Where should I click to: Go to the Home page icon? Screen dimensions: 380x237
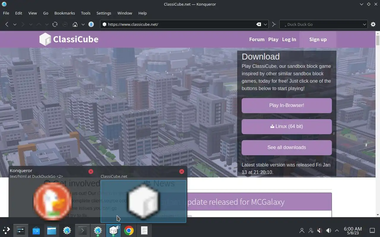click(75, 24)
